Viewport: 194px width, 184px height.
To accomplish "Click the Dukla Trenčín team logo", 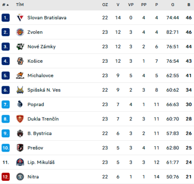I will (x=20, y=119).
